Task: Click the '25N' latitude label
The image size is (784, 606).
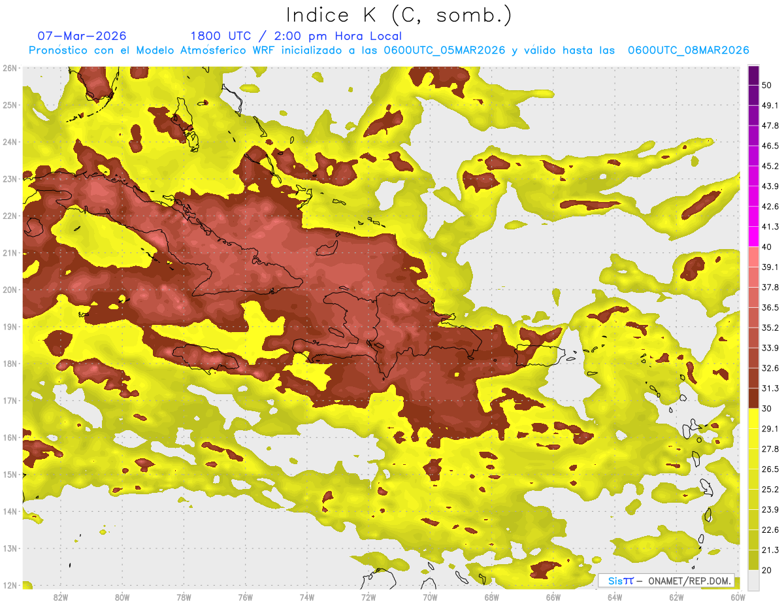Action: pyautogui.click(x=10, y=105)
